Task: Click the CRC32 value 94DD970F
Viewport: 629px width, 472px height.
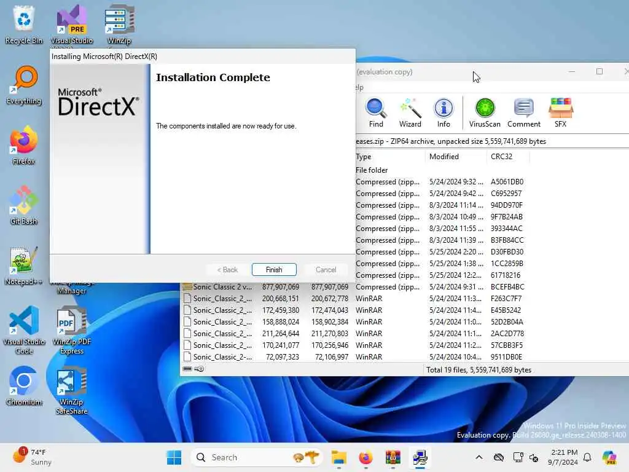Action: (x=507, y=205)
